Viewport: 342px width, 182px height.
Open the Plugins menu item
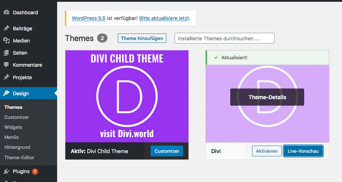pos(28,172)
